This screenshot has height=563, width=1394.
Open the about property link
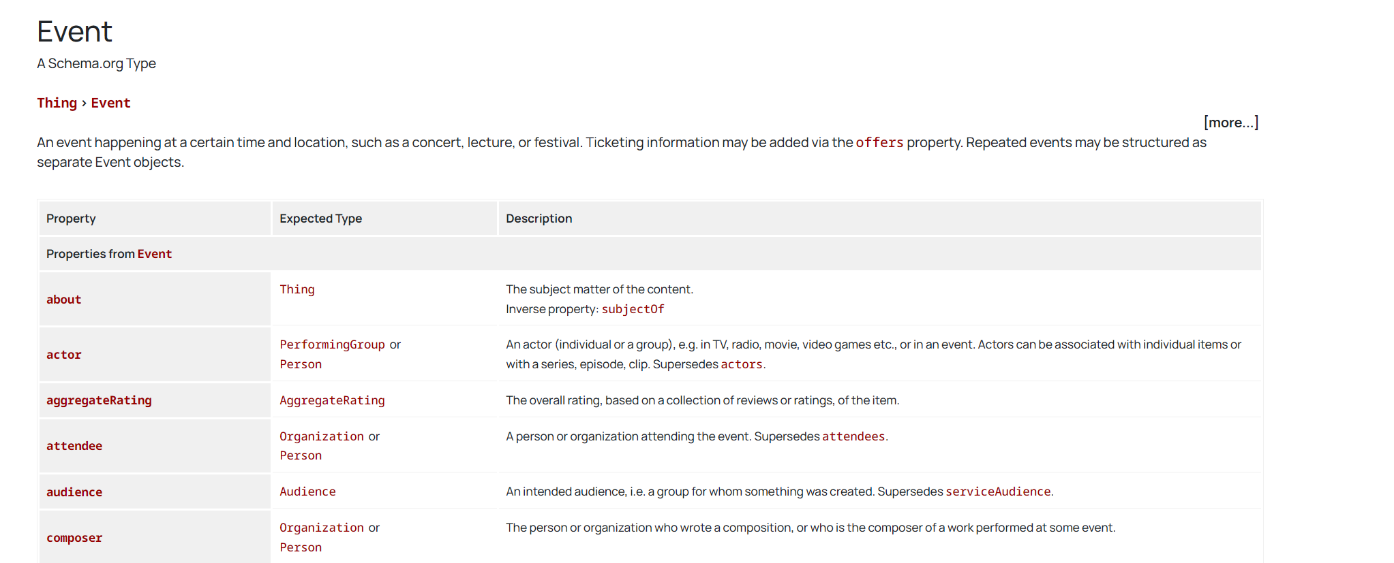pos(63,300)
